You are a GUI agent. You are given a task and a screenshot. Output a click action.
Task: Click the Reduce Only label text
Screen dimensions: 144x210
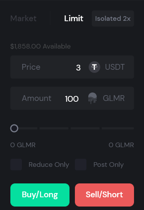pyautogui.click(x=49, y=165)
